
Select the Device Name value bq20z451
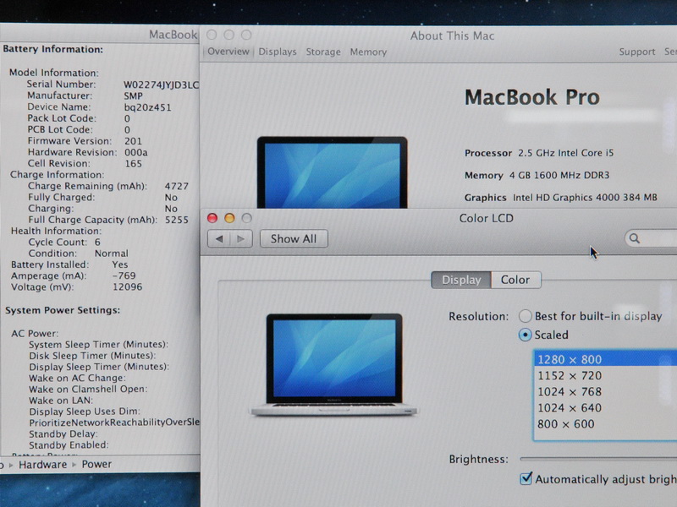(147, 107)
